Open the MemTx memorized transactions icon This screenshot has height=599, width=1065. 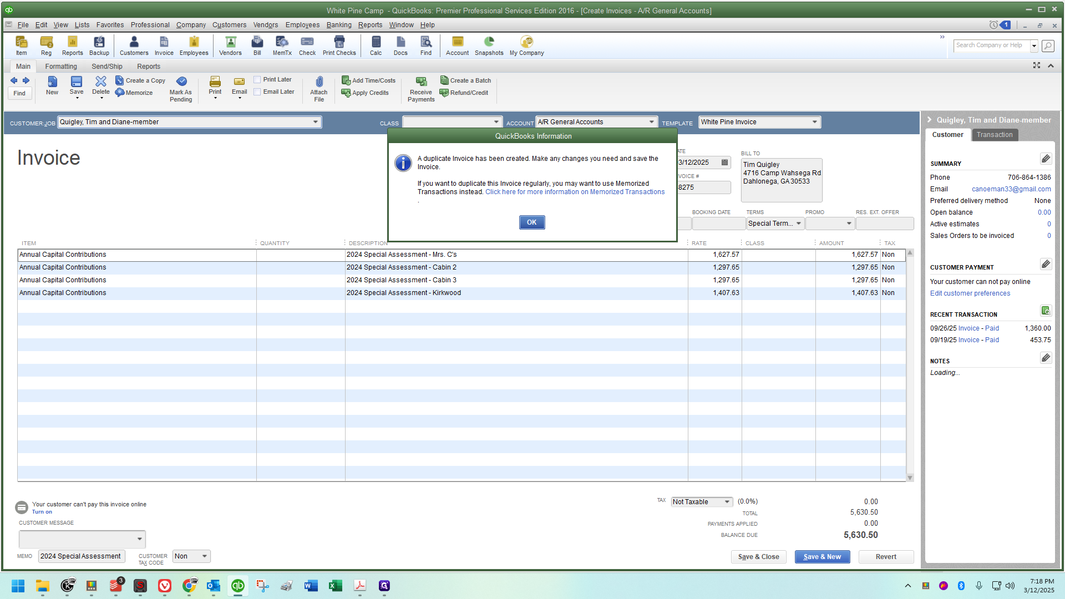282,45
